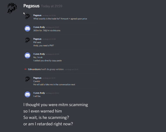This screenshot has width=166, height=132.
Task: Click 'I Love Andy' name above 'No, i'm ok'
Action: pos(39,54)
